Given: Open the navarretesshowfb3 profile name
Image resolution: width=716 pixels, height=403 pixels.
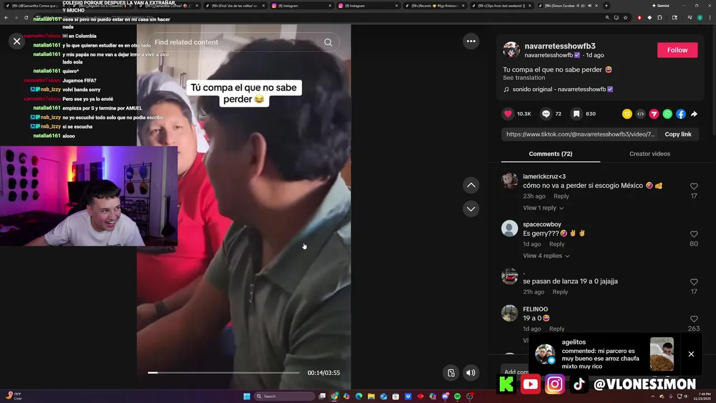Looking at the screenshot, I should coord(560,46).
